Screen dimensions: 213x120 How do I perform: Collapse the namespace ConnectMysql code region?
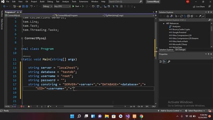click(22, 38)
